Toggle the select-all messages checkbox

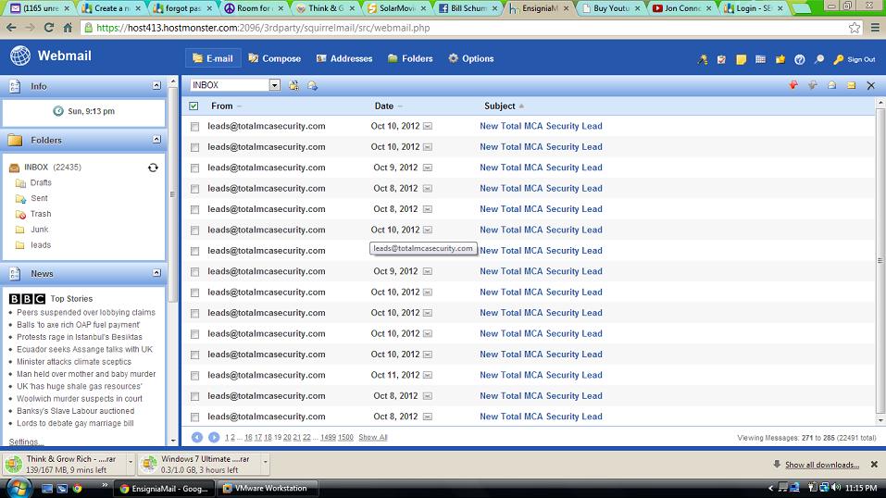[x=193, y=106]
